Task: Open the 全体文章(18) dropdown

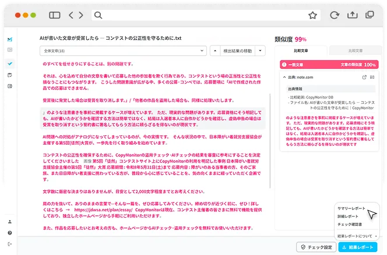Action: [x=123, y=51]
